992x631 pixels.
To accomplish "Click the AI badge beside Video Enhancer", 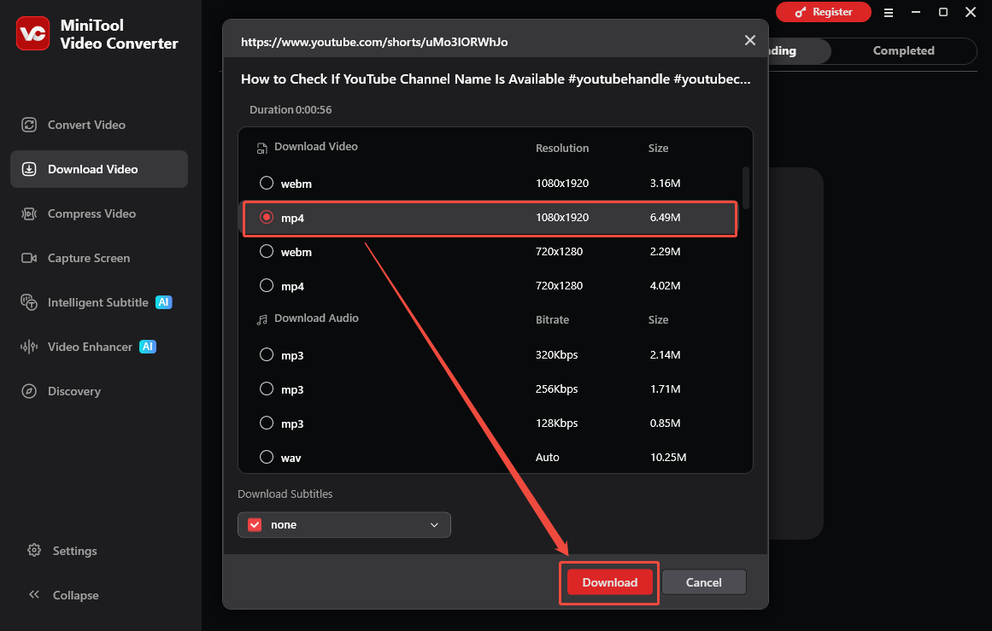I will click(148, 347).
